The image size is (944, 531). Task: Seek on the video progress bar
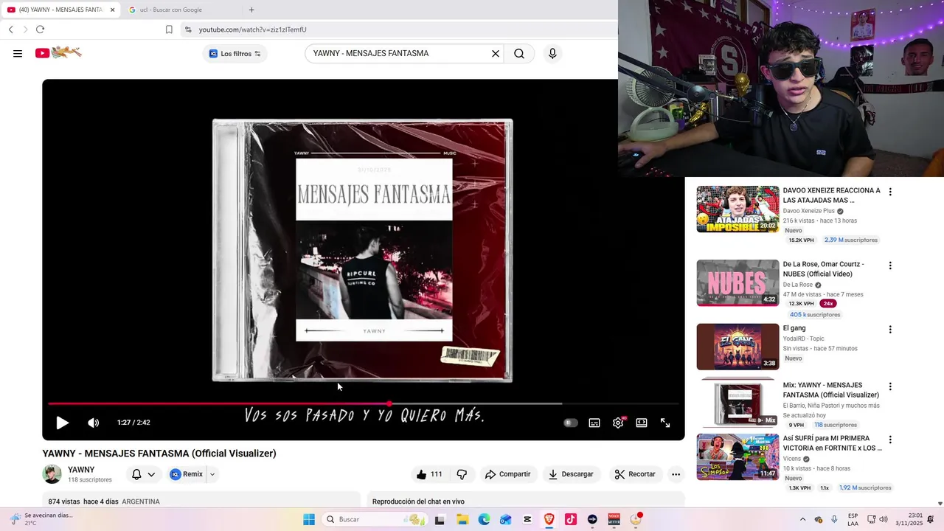pyautogui.click(x=364, y=403)
